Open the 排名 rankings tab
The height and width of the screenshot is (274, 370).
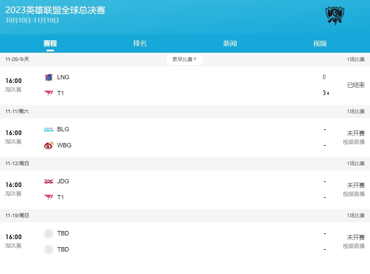tap(140, 43)
